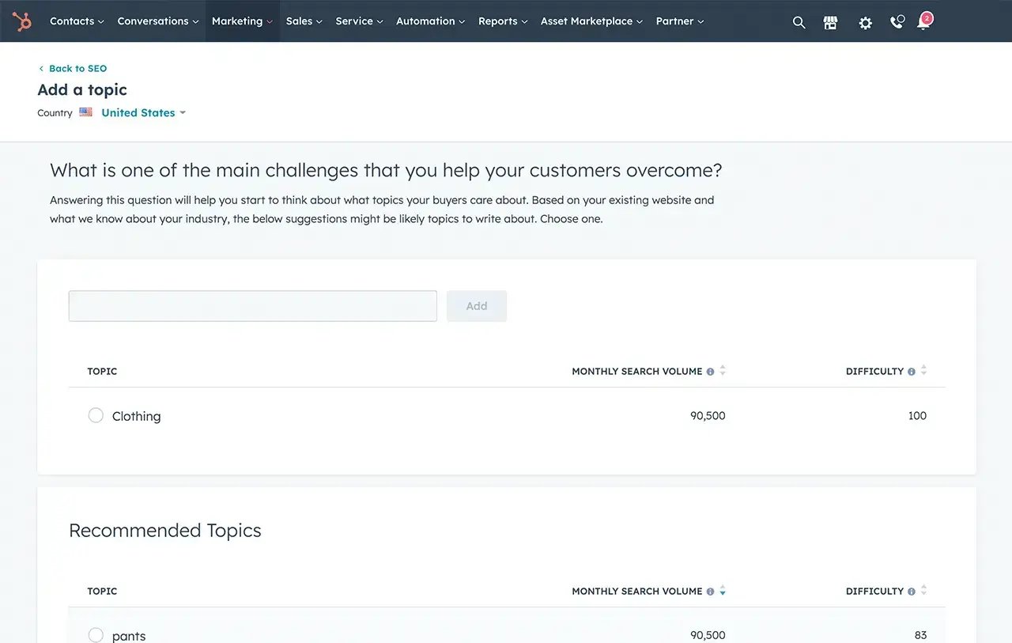Select the pants topic radio button
The image size is (1012, 643).
pyautogui.click(x=96, y=634)
